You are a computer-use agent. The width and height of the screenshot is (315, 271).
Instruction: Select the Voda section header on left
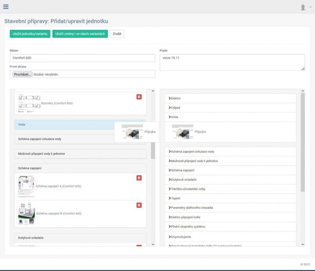point(62,124)
